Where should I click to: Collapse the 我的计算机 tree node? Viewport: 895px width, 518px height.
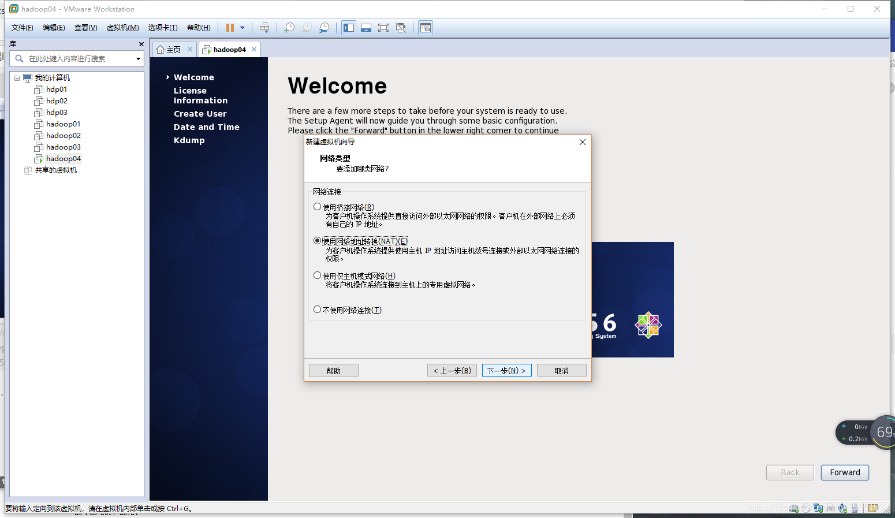(x=17, y=78)
